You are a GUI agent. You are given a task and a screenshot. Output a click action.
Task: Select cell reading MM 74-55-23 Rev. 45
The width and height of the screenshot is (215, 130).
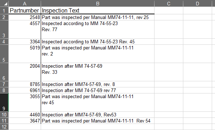click(98, 42)
